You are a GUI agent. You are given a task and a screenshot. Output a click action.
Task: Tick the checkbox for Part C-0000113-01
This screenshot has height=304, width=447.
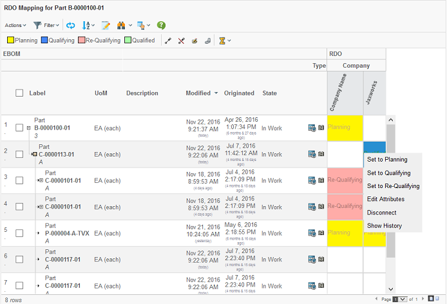click(19, 155)
